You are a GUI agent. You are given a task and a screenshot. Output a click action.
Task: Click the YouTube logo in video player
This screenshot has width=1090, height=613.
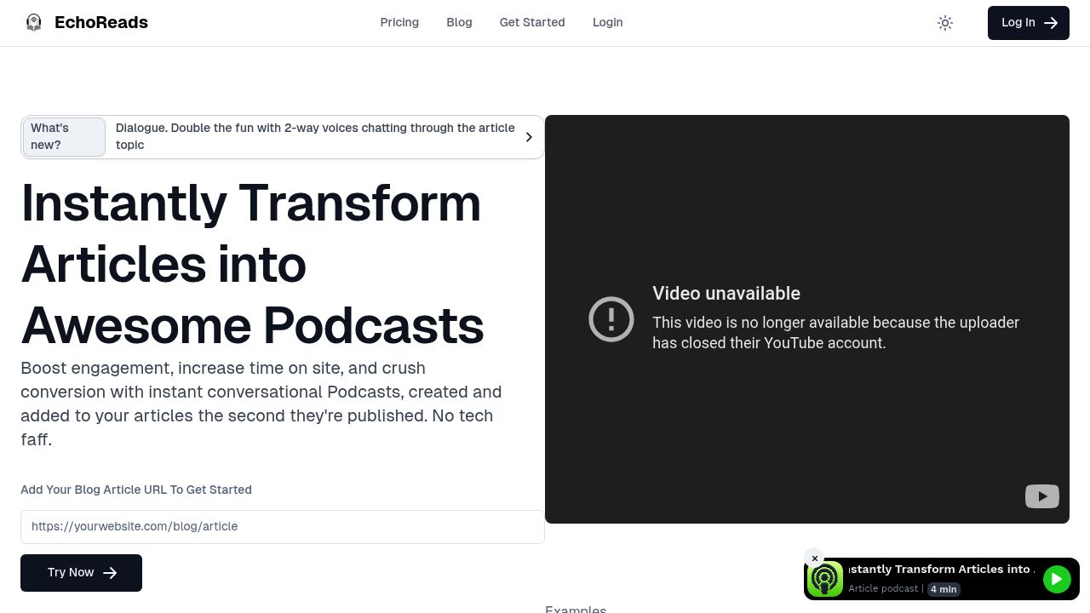pos(1042,496)
